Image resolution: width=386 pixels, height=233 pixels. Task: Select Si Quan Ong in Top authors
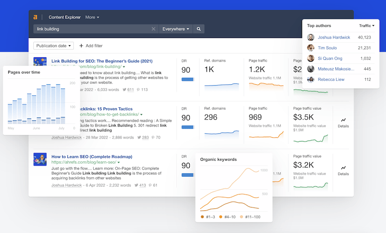[330, 58]
